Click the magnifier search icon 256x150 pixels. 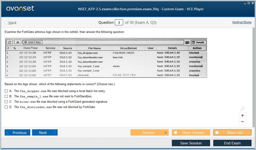(x=243, y=108)
